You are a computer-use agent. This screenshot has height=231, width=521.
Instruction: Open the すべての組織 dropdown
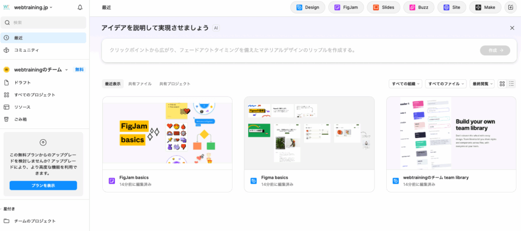click(x=405, y=84)
